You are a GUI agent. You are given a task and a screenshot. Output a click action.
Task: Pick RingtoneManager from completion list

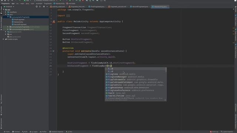pos(136,77)
